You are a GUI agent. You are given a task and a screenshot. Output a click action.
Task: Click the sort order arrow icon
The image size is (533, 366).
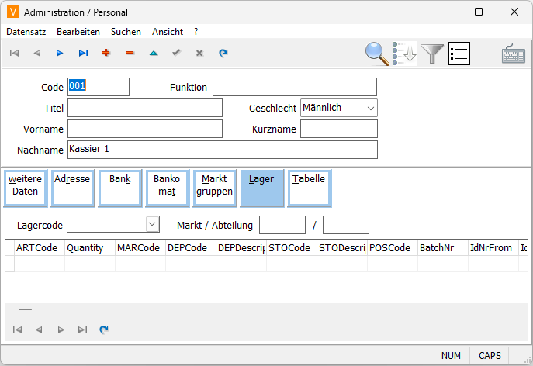point(405,53)
